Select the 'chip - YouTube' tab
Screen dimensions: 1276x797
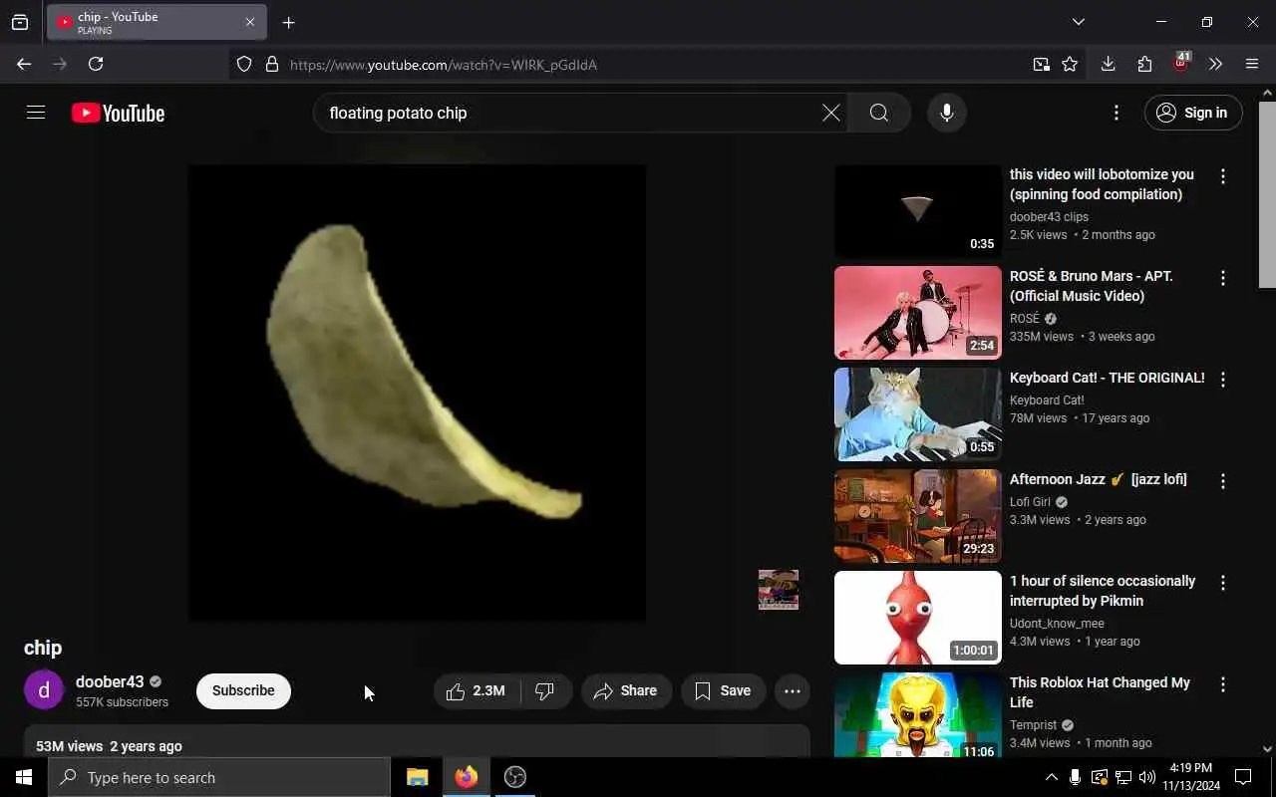157,22
